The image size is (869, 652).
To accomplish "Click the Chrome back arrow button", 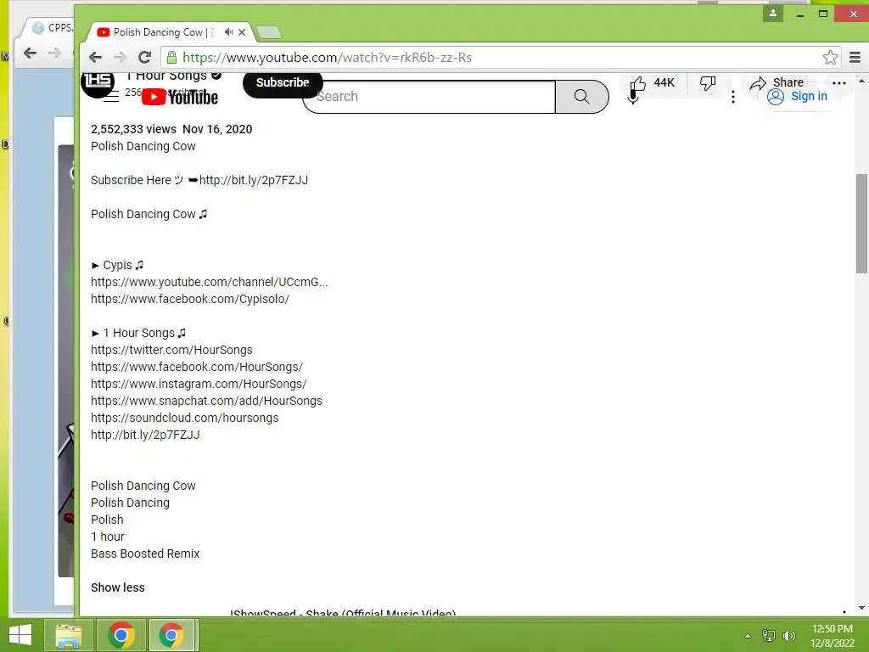I will (x=95, y=57).
